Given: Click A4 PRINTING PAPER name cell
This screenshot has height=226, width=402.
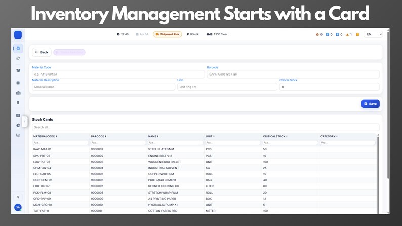Looking at the screenshot, I should 162,199.
